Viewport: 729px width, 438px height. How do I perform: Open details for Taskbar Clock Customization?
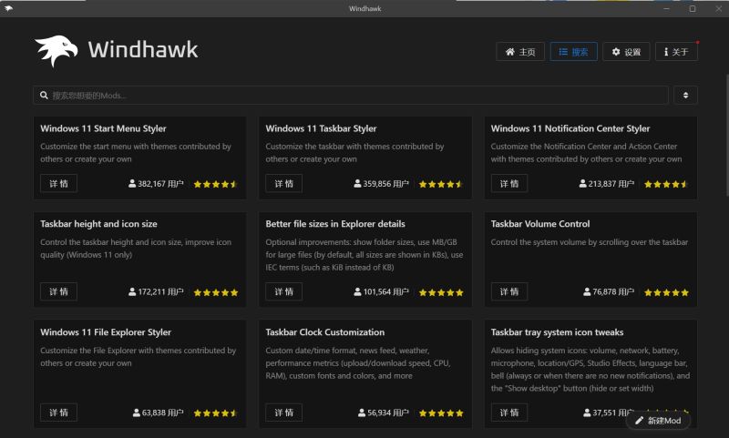pos(283,413)
